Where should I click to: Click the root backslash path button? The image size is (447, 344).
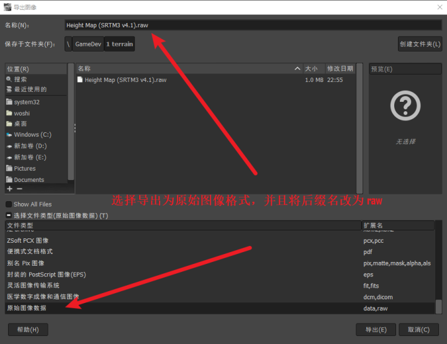[x=68, y=44]
